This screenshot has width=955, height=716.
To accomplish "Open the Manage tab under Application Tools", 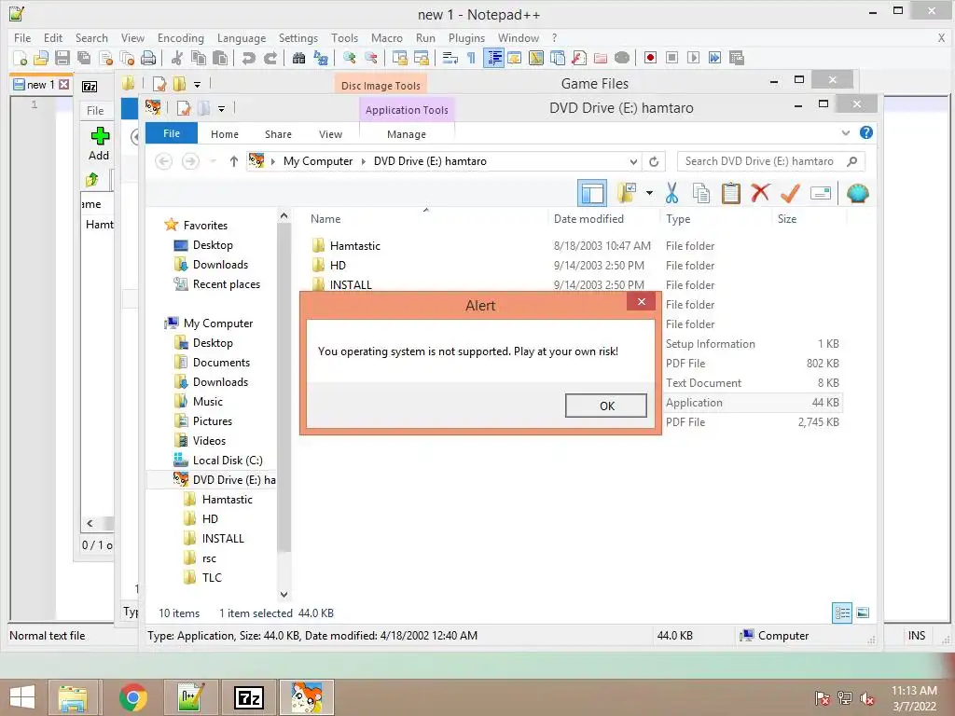I will pyautogui.click(x=407, y=134).
